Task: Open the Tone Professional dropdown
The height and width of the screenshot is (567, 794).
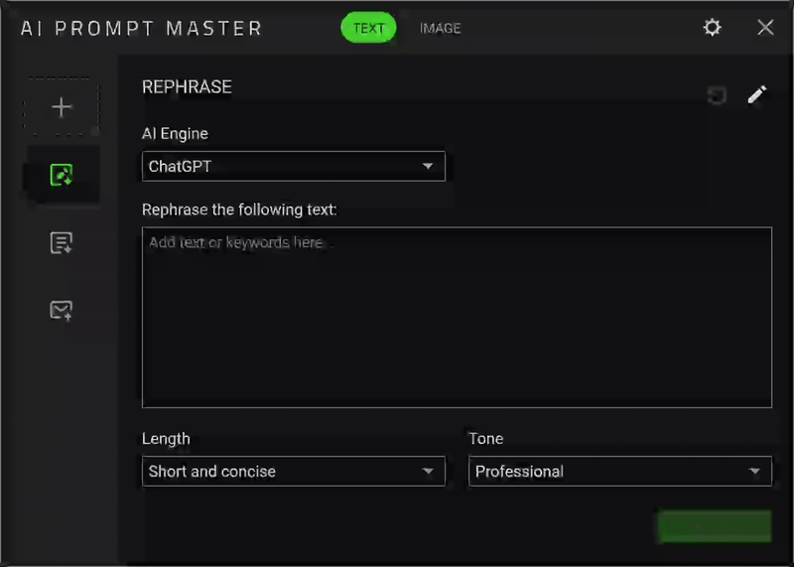Action: (x=620, y=472)
